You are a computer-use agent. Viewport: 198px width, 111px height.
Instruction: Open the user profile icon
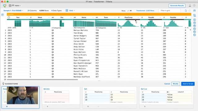pos(190,6)
